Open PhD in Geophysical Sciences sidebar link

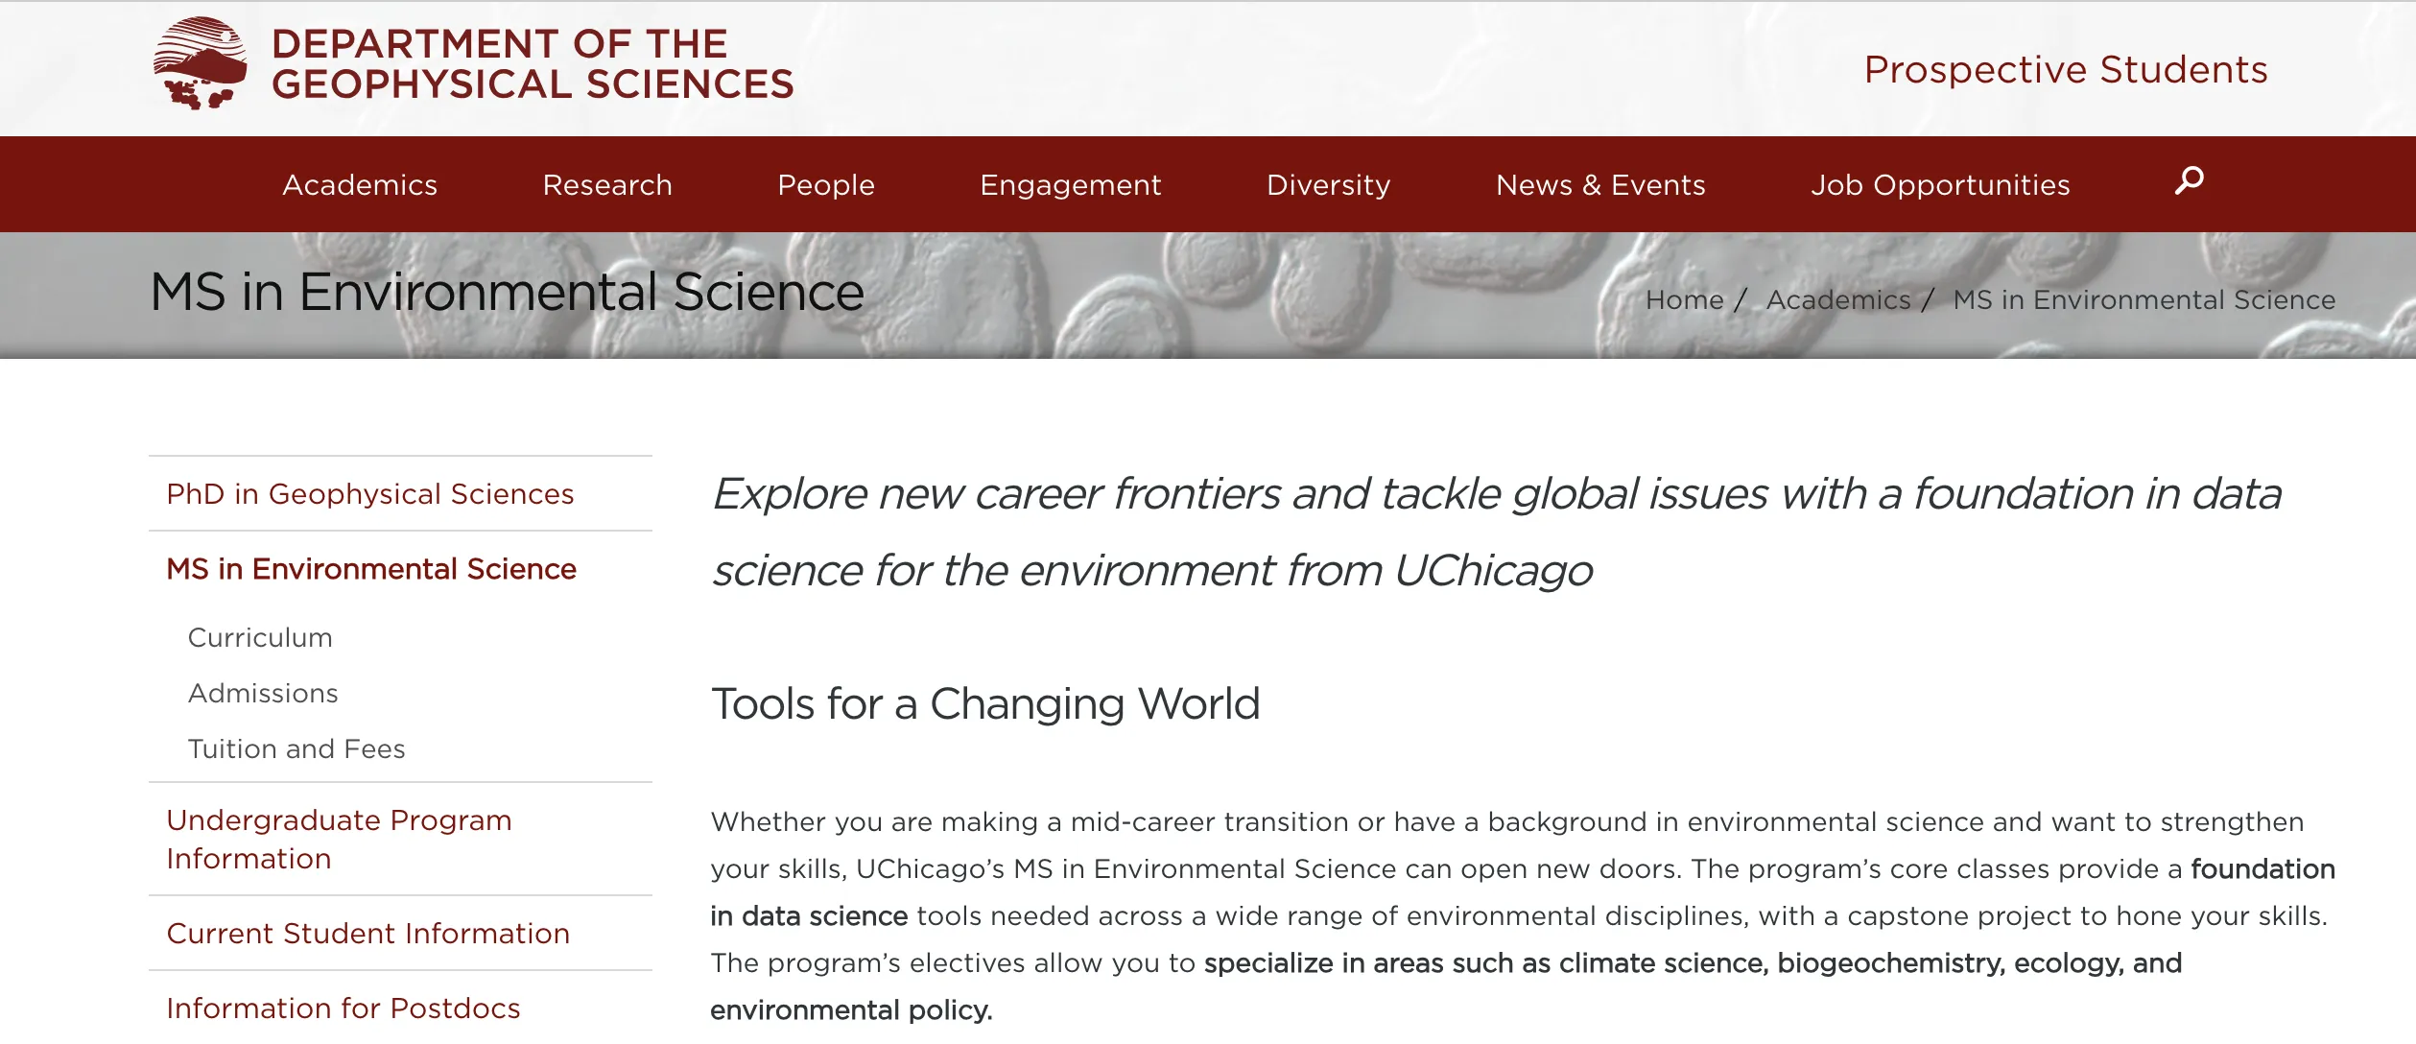pos(370,493)
